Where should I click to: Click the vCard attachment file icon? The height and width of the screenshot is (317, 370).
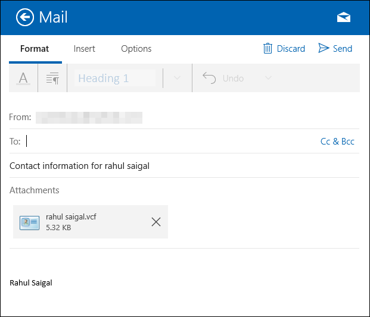point(29,222)
